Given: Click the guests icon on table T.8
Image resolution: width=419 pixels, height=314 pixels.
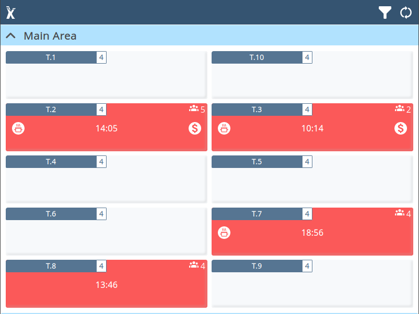Looking at the screenshot, I should [194, 265].
